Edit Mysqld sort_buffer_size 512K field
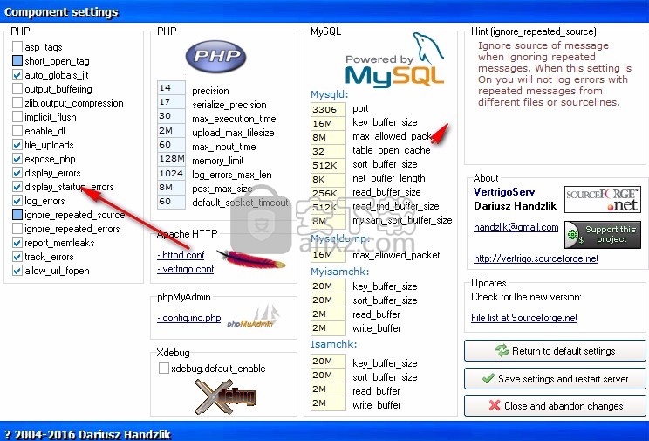 click(x=328, y=165)
